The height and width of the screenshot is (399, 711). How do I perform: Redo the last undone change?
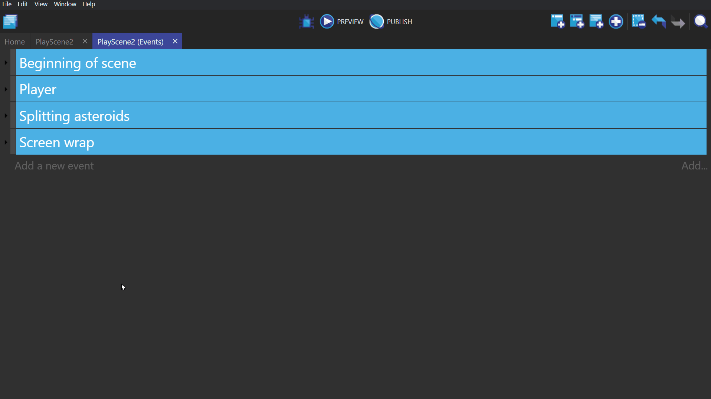click(678, 22)
